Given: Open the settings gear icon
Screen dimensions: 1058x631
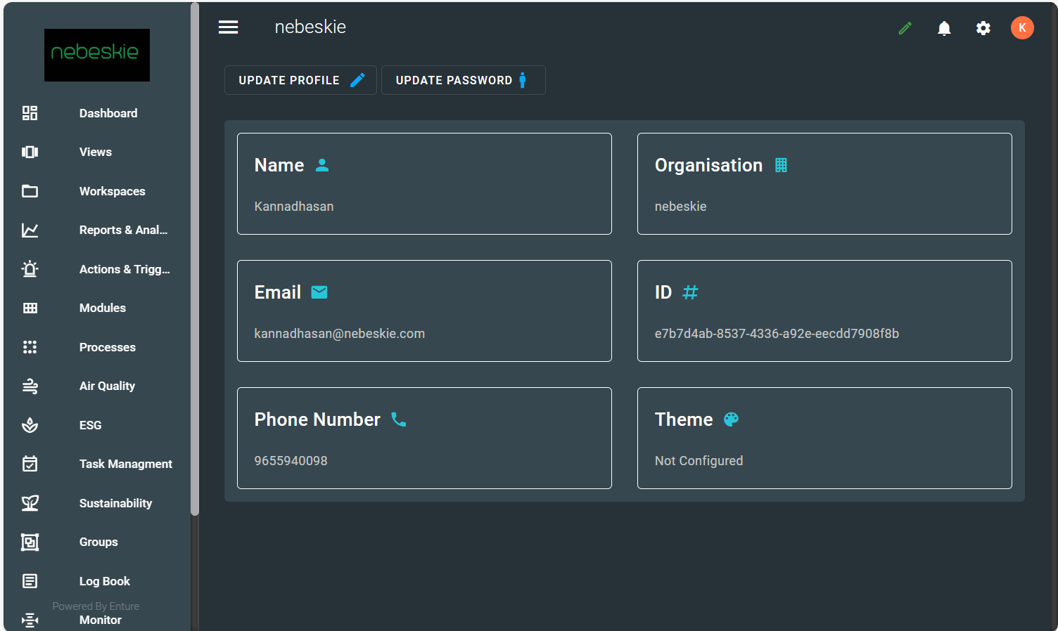Looking at the screenshot, I should 983,28.
